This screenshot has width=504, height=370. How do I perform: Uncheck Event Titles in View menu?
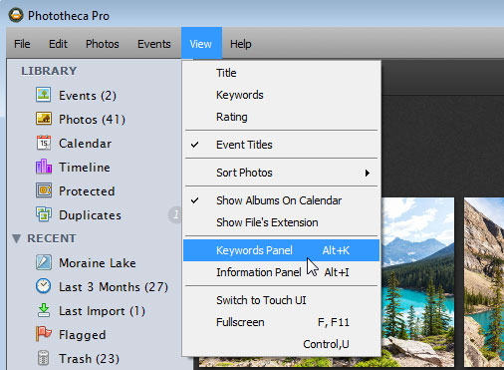pyautogui.click(x=281, y=145)
